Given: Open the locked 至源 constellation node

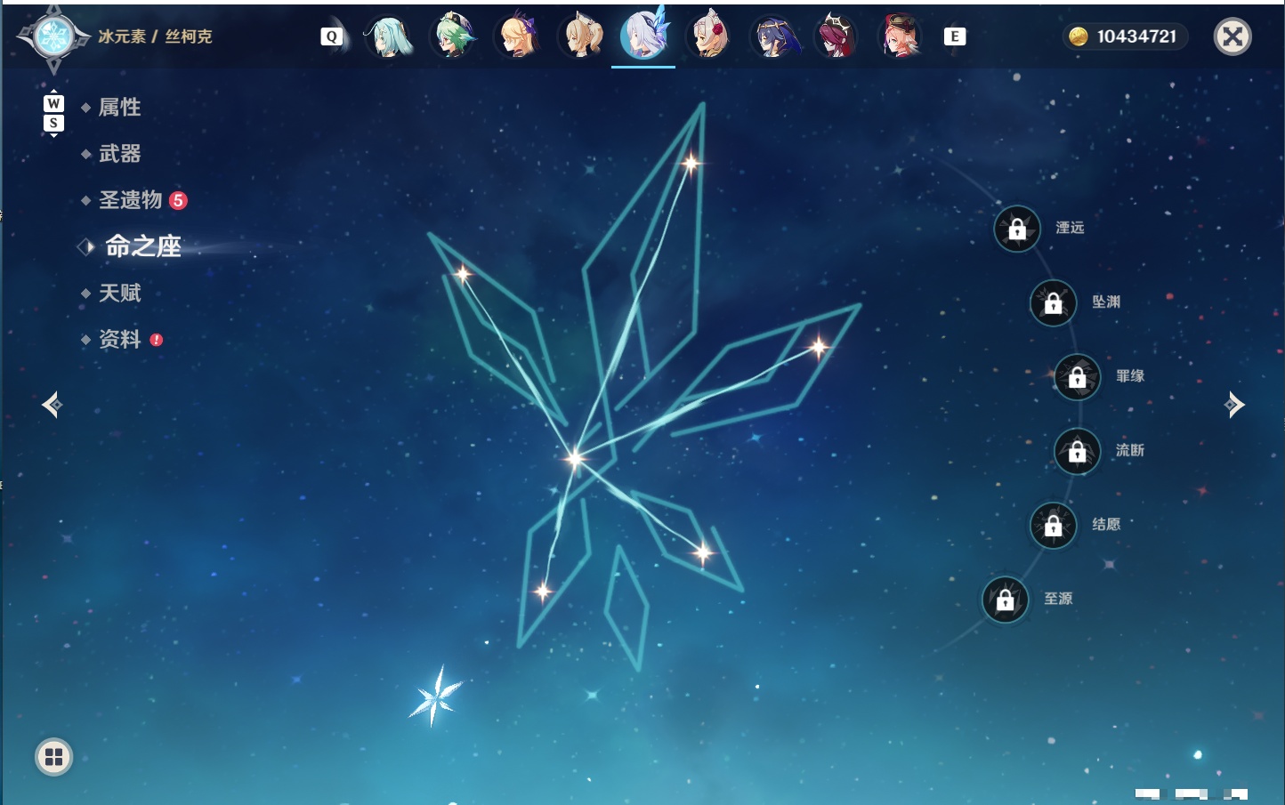Looking at the screenshot, I should 1006,600.
